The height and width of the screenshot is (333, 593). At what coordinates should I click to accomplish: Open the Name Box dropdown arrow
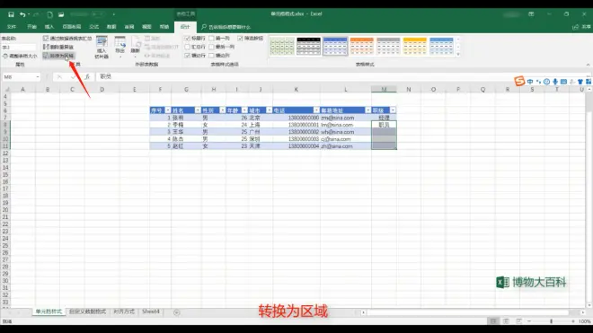click(x=38, y=77)
